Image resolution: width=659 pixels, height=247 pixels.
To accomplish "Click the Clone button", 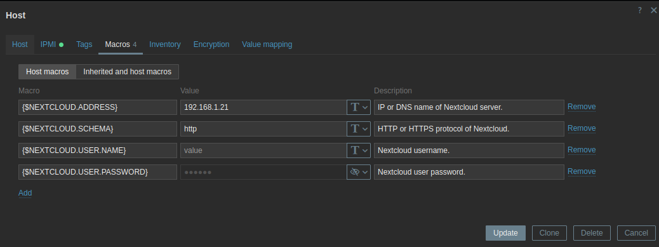I will tap(549, 233).
